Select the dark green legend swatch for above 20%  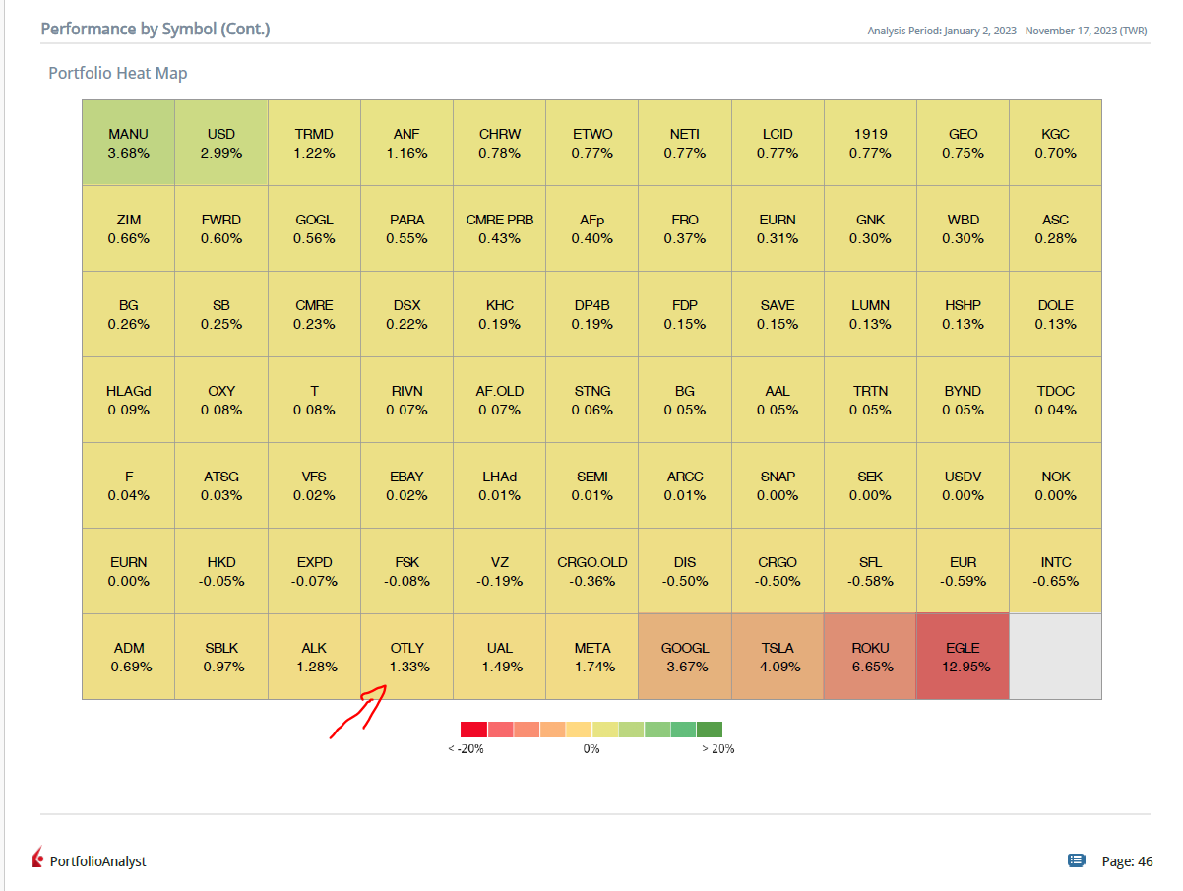709,730
